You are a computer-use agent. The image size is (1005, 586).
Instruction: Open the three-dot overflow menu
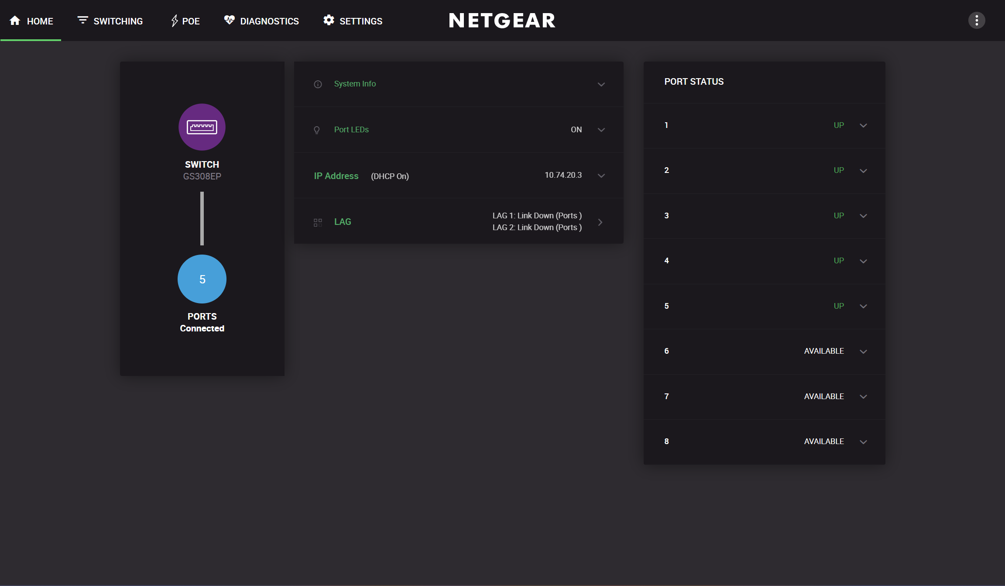point(976,21)
